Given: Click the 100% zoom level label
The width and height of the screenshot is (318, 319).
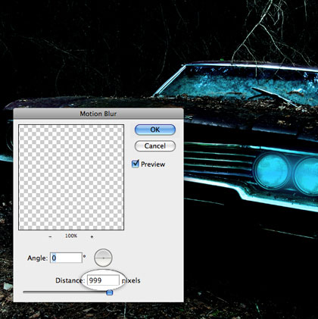Looking at the screenshot, I should [71, 236].
